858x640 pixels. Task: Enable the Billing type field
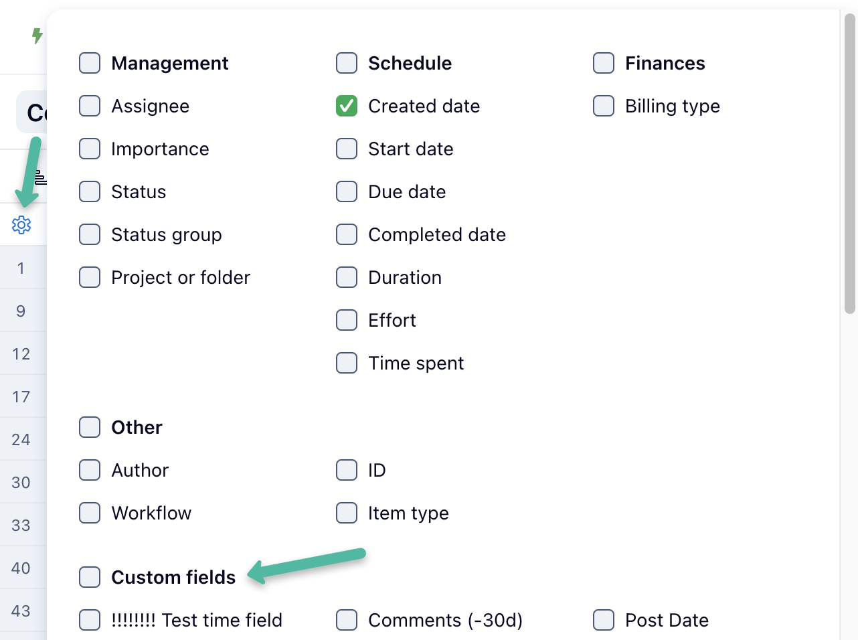click(604, 106)
